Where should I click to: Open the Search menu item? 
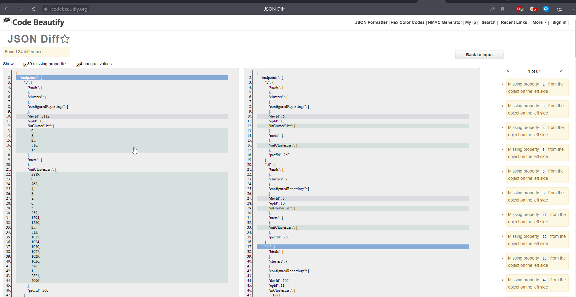(488, 22)
